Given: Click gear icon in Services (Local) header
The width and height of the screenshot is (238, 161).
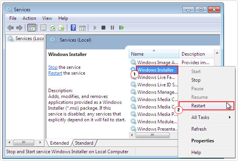Looking at the screenshot, I should pos(53,40).
